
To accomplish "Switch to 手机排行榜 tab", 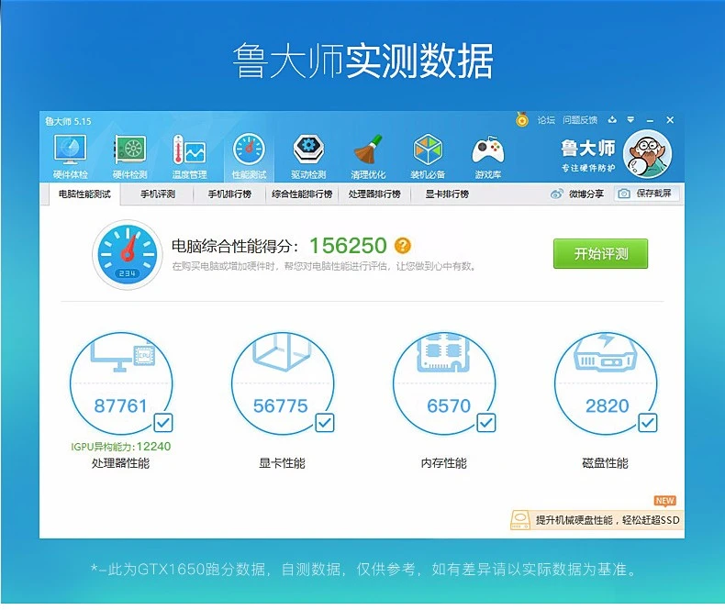I will point(229,194).
